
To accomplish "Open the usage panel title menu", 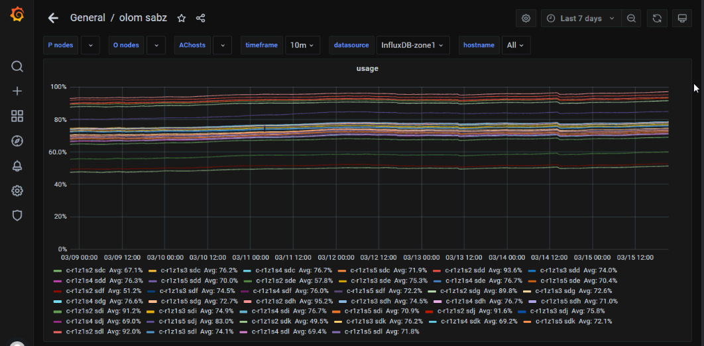I will [367, 68].
